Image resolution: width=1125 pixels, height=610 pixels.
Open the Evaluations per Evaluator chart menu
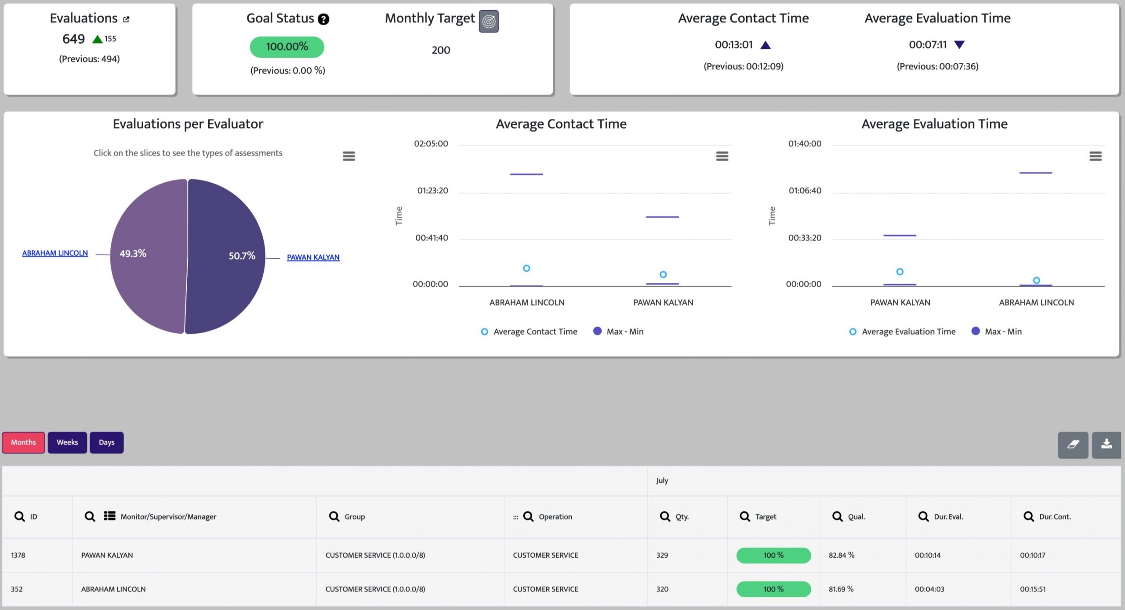[348, 156]
